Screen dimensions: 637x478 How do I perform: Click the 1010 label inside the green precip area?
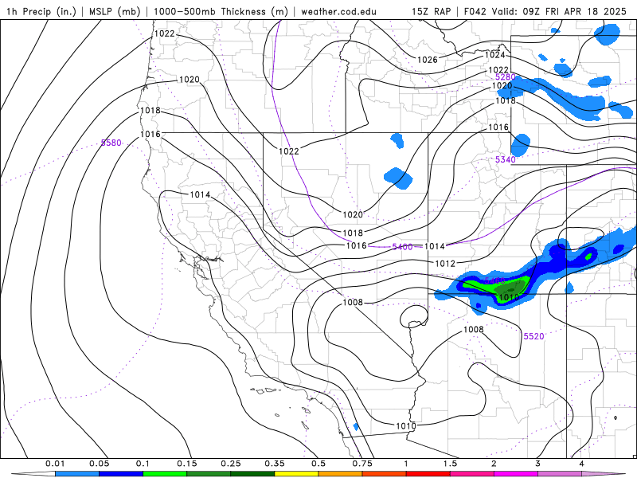click(x=508, y=297)
